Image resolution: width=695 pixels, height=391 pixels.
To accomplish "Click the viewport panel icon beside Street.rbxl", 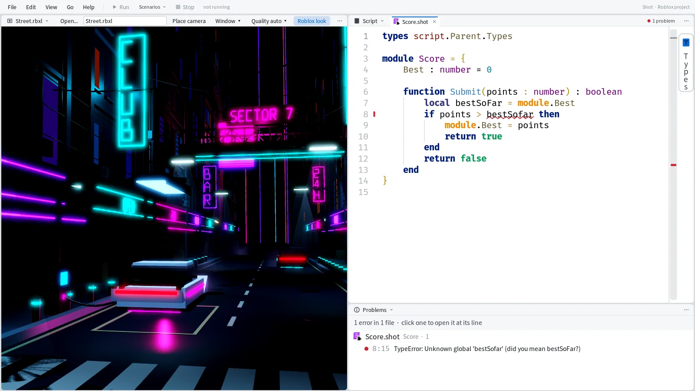I will pos(10,21).
